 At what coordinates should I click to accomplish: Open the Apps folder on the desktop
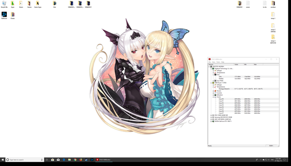(x=12, y=4)
